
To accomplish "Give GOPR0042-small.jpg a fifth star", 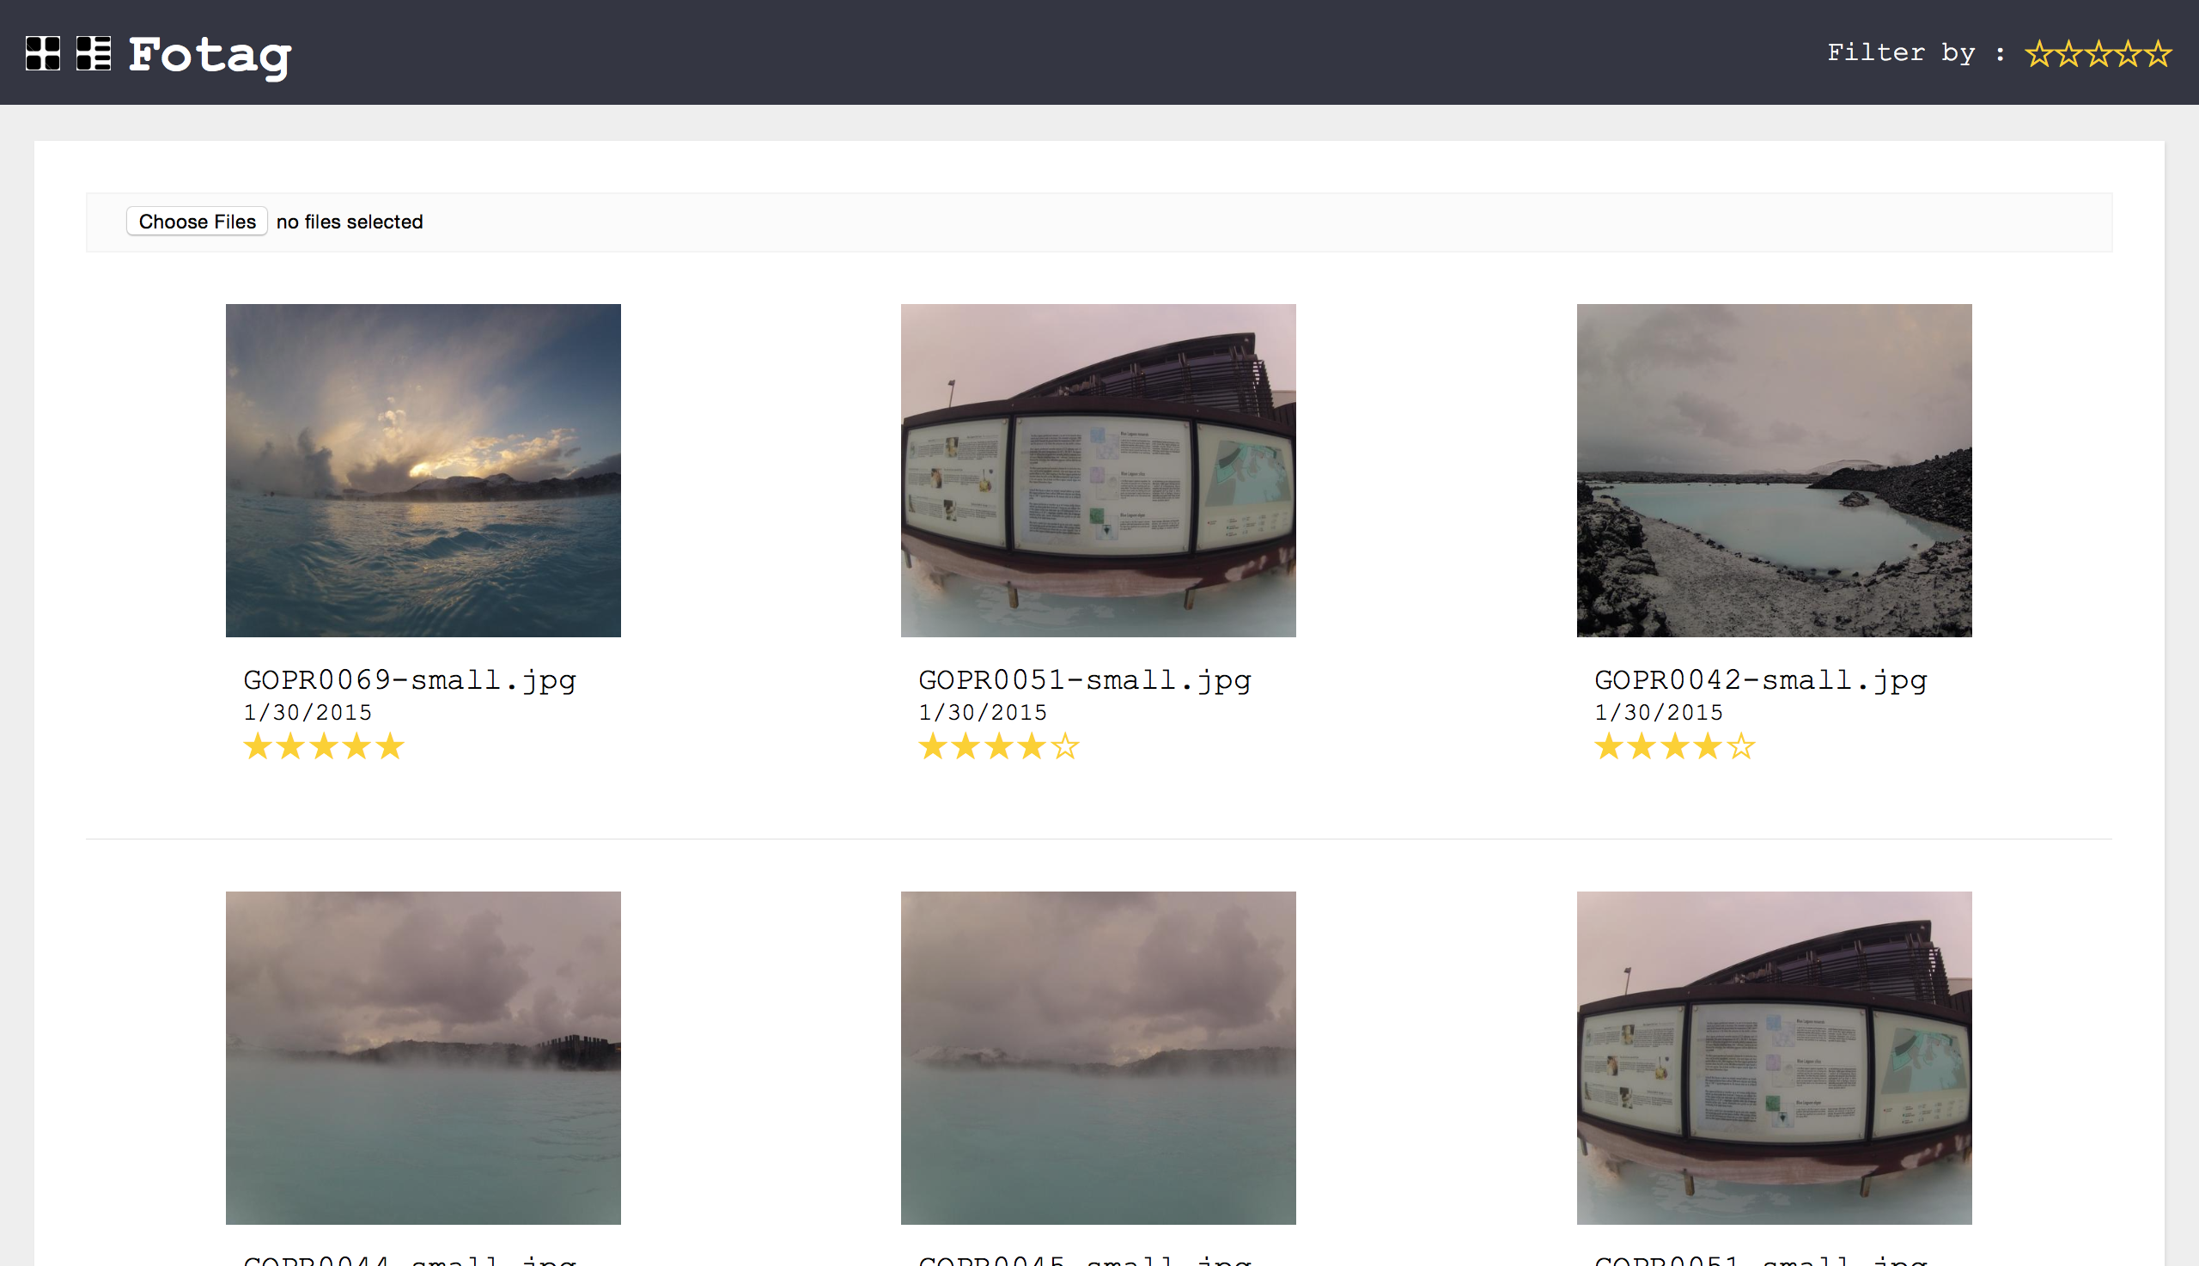I will (1741, 746).
